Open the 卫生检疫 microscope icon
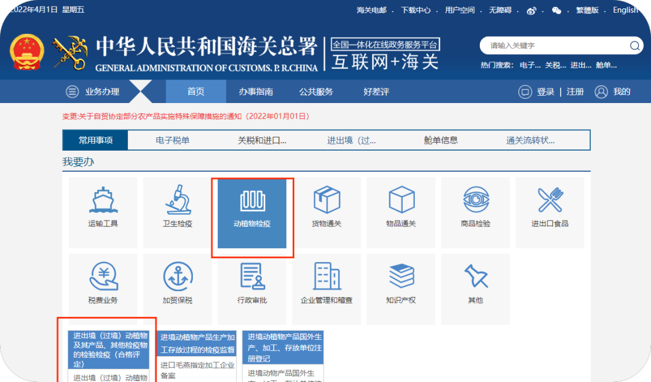The width and height of the screenshot is (651, 382). click(x=178, y=199)
